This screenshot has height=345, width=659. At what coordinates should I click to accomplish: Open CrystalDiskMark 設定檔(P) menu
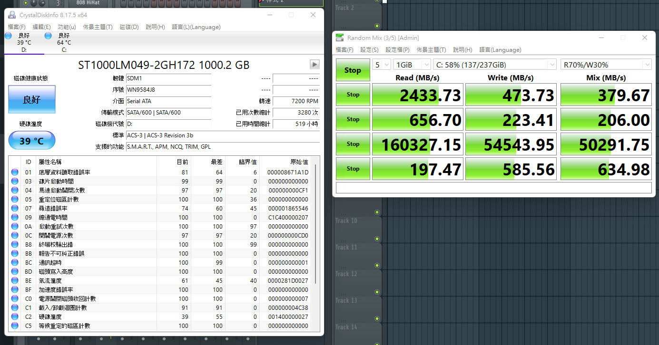tap(397, 50)
